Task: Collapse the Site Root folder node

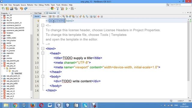Action: coord(4,68)
